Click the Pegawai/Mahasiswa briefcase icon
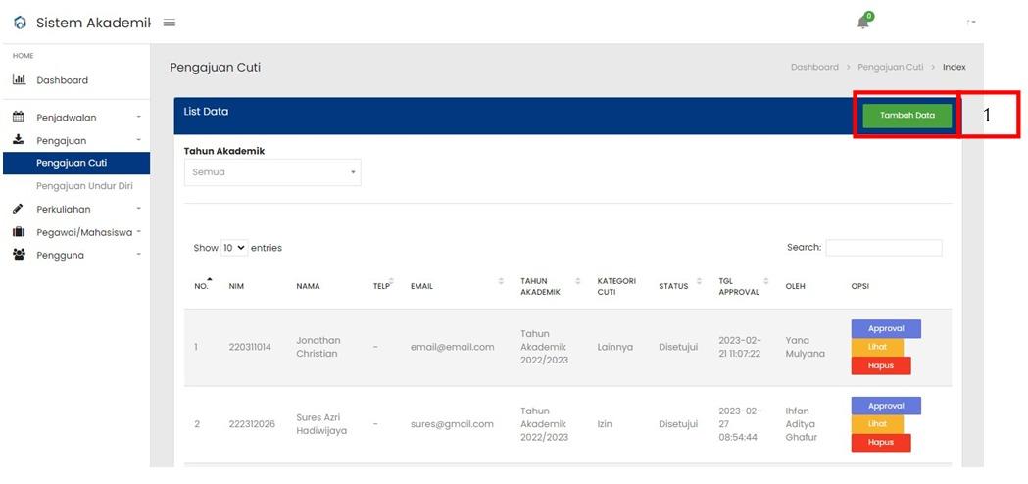Viewport: 1028px width, 484px height. click(19, 232)
